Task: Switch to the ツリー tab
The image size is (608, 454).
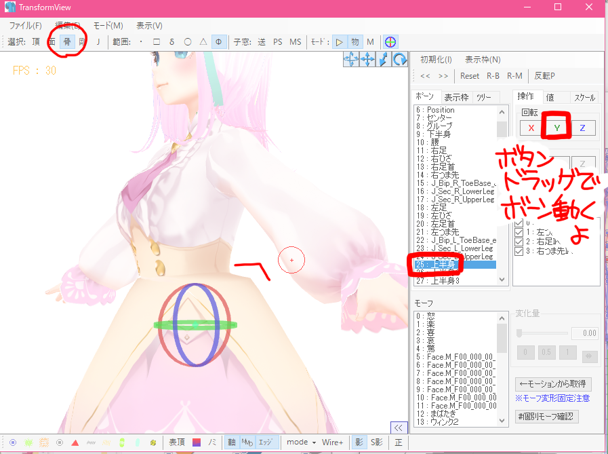Action: [483, 98]
